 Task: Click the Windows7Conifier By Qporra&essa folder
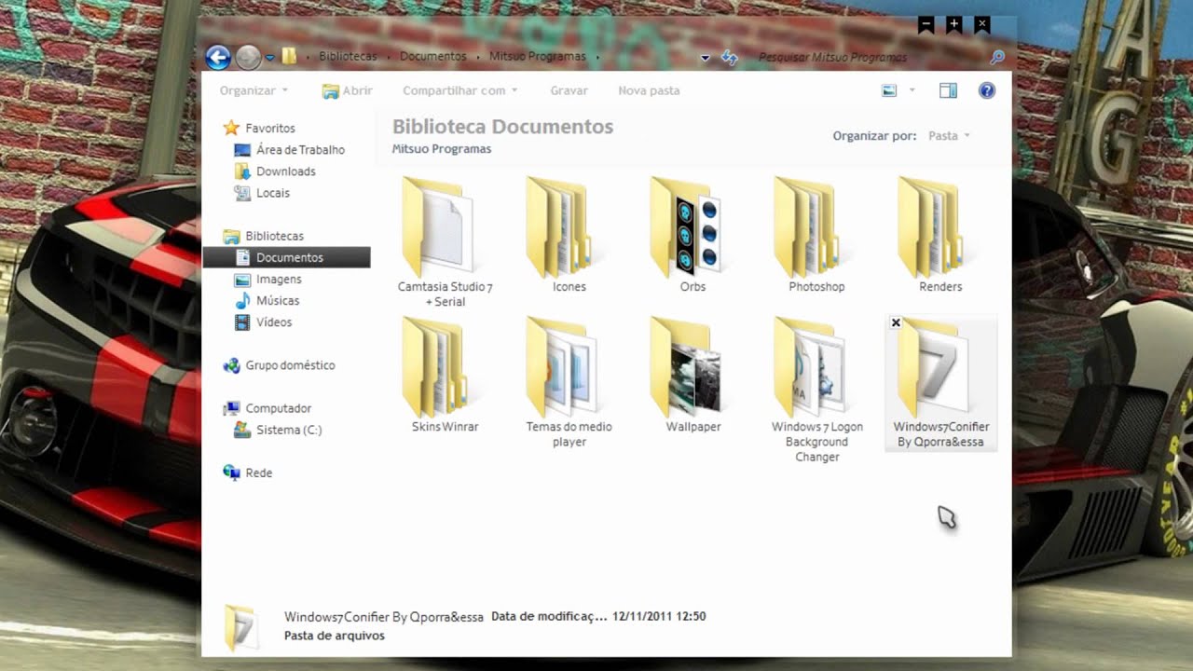940,382
